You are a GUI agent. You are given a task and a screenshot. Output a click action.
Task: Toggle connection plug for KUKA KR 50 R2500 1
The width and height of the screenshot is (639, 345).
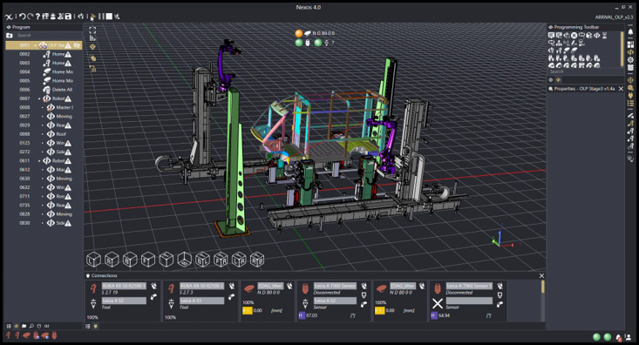[154, 286]
